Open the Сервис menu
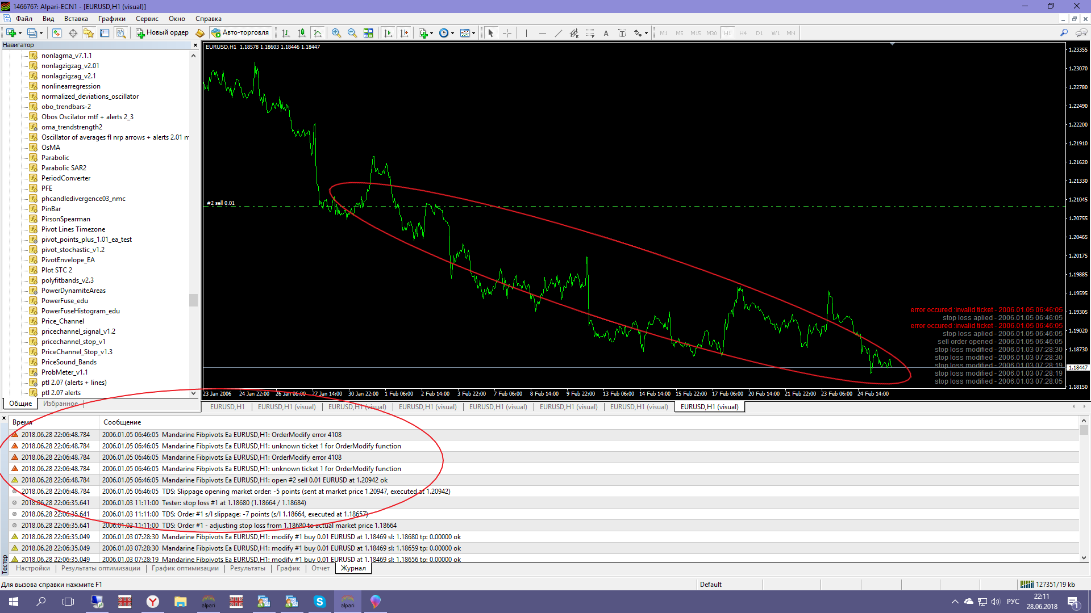This screenshot has width=1091, height=613. pos(147,19)
